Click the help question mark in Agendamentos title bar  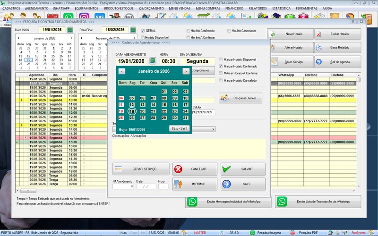(x=353, y=22)
